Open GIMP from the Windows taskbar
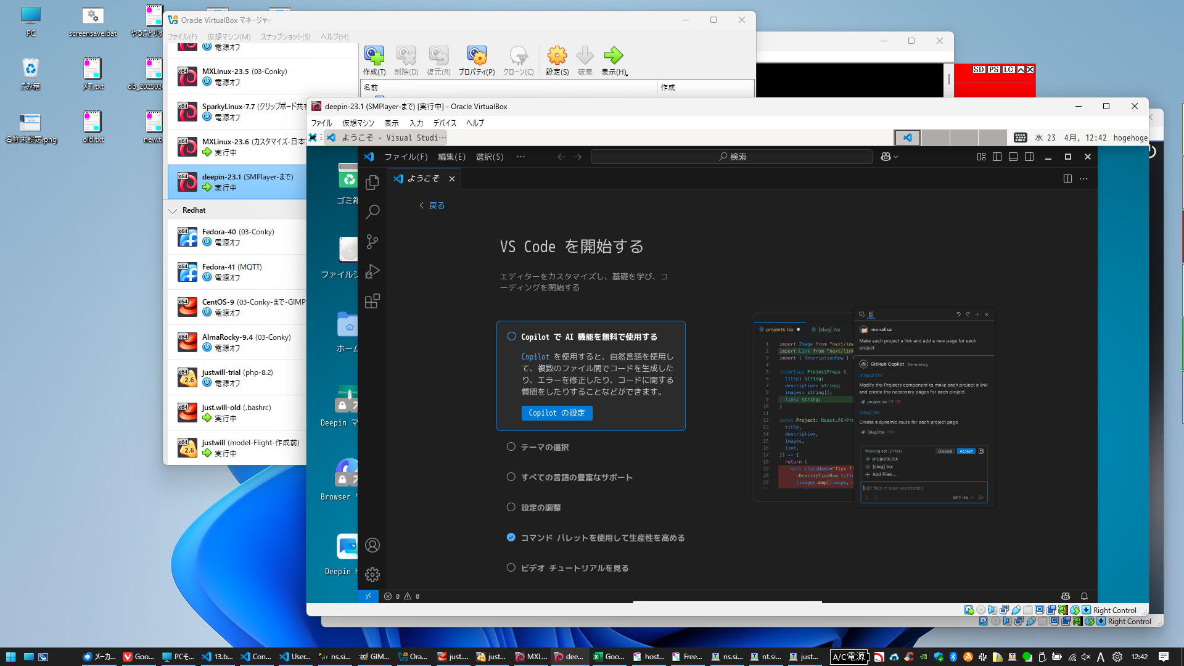The height and width of the screenshot is (666, 1184). click(374, 657)
